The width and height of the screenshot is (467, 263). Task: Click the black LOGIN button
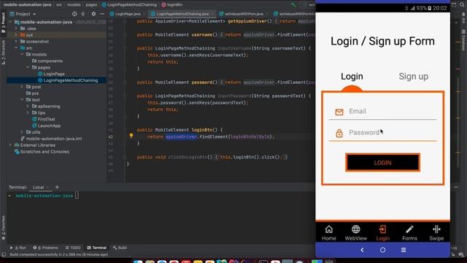382,162
